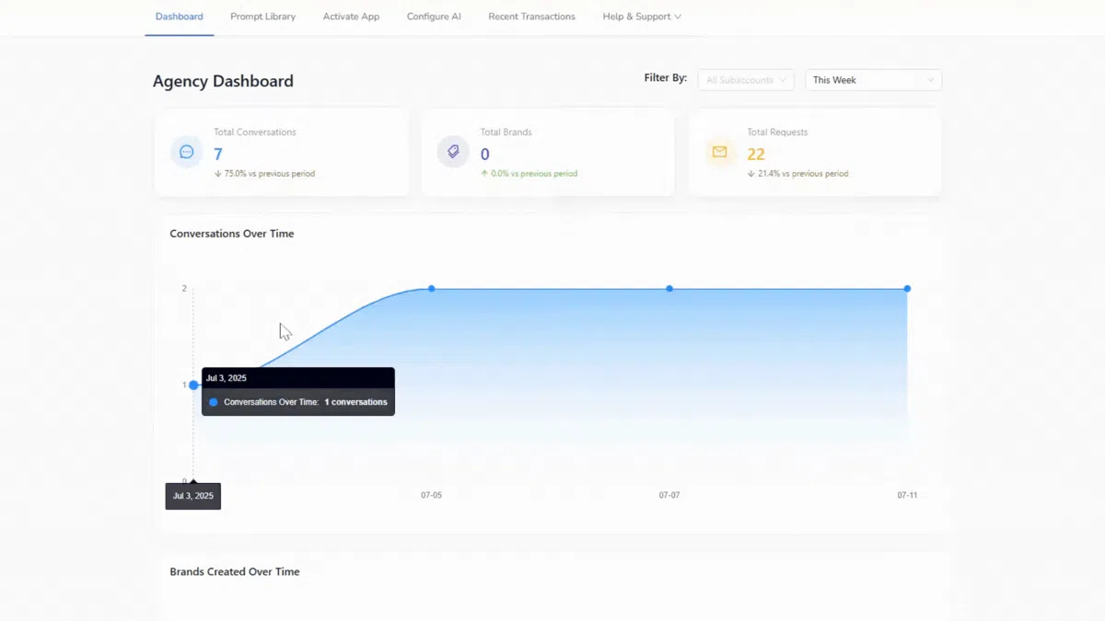
Task: Click the Brands Created Over Time heading
Action: [235, 571]
